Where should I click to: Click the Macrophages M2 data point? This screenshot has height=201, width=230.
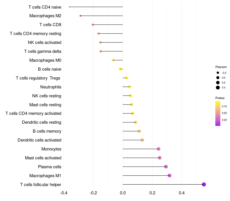click(x=80, y=16)
